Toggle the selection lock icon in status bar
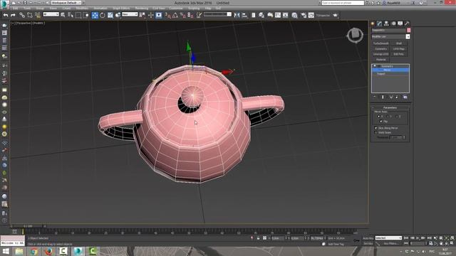456x256 pixels. pyautogui.click(x=258, y=238)
